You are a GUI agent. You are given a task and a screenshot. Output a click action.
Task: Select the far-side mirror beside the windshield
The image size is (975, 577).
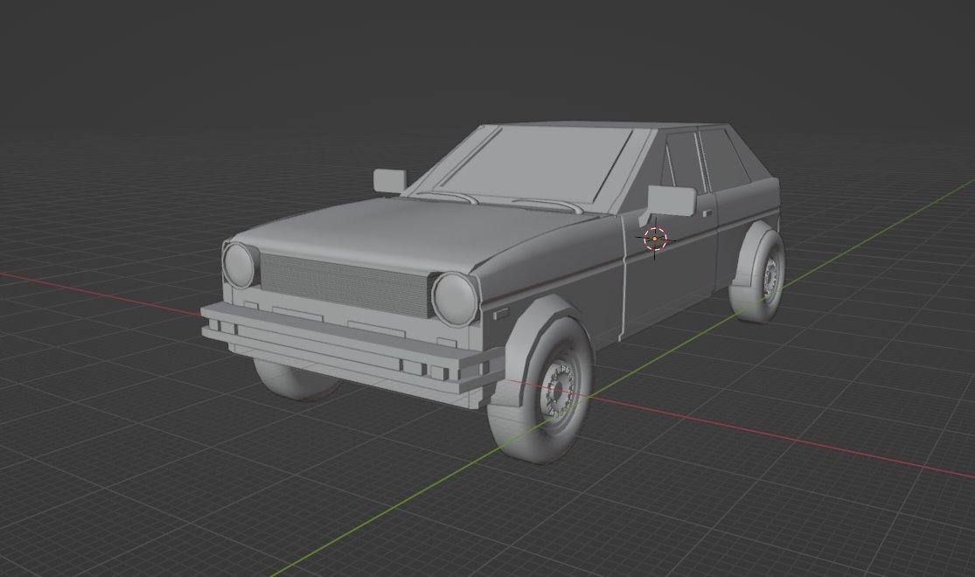pyautogui.click(x=390, y=180)
